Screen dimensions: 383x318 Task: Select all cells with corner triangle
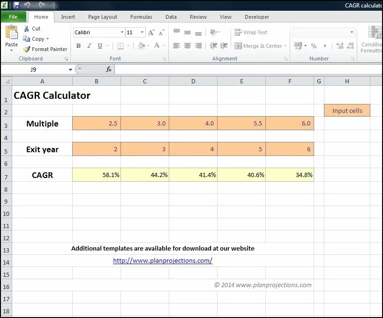coord(7,81)
